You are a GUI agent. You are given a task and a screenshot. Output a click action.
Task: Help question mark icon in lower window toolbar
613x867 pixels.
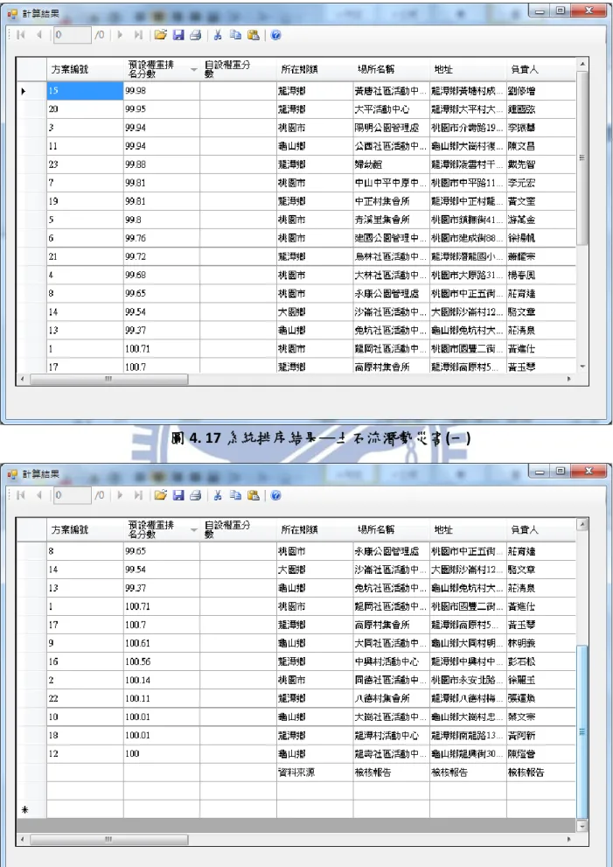[x=275, y=495]
